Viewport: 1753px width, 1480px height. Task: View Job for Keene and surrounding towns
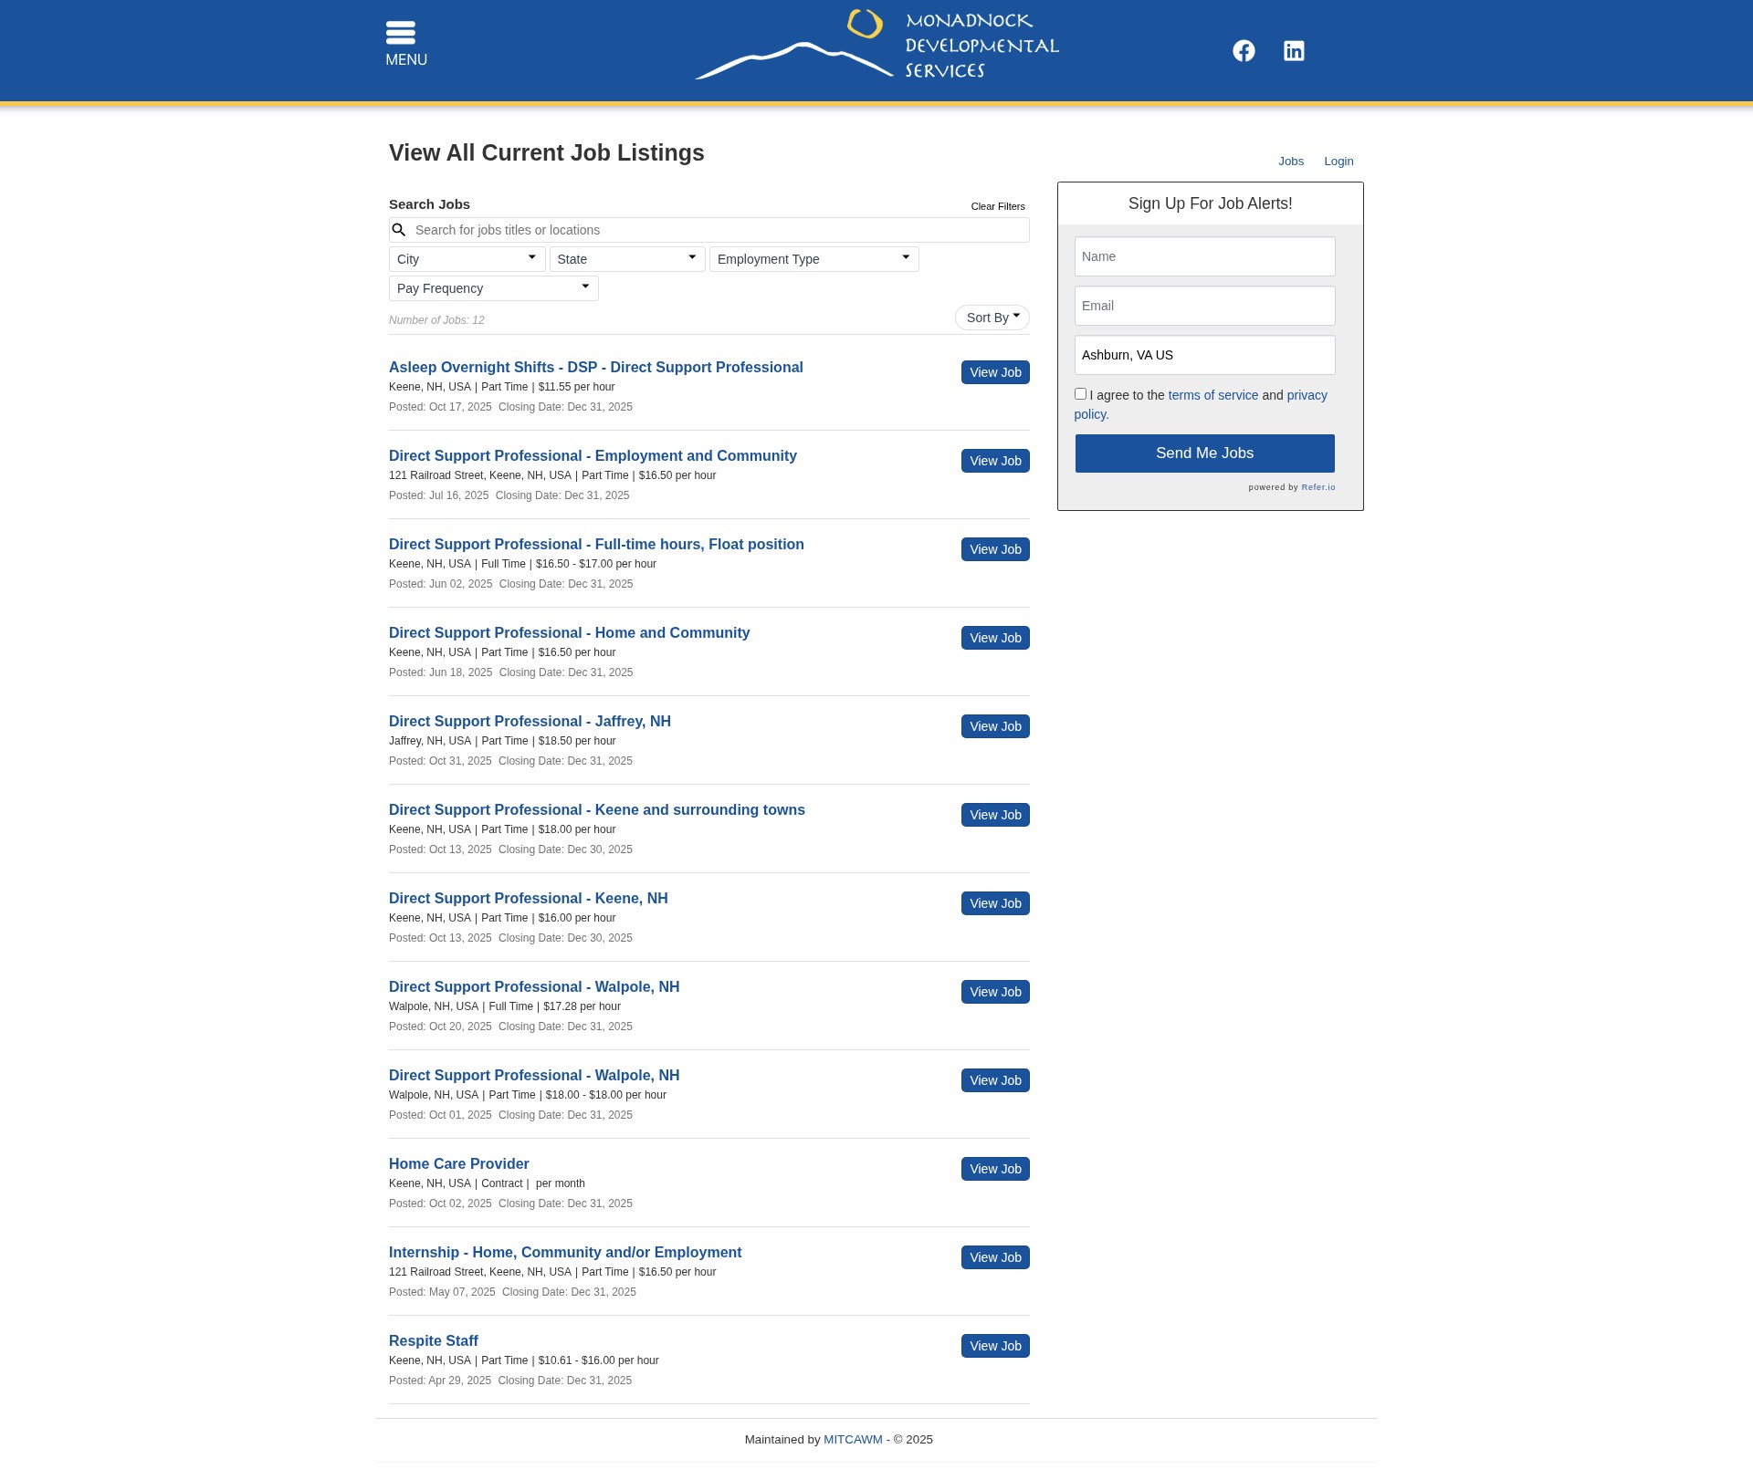click(x=995, y=815)
